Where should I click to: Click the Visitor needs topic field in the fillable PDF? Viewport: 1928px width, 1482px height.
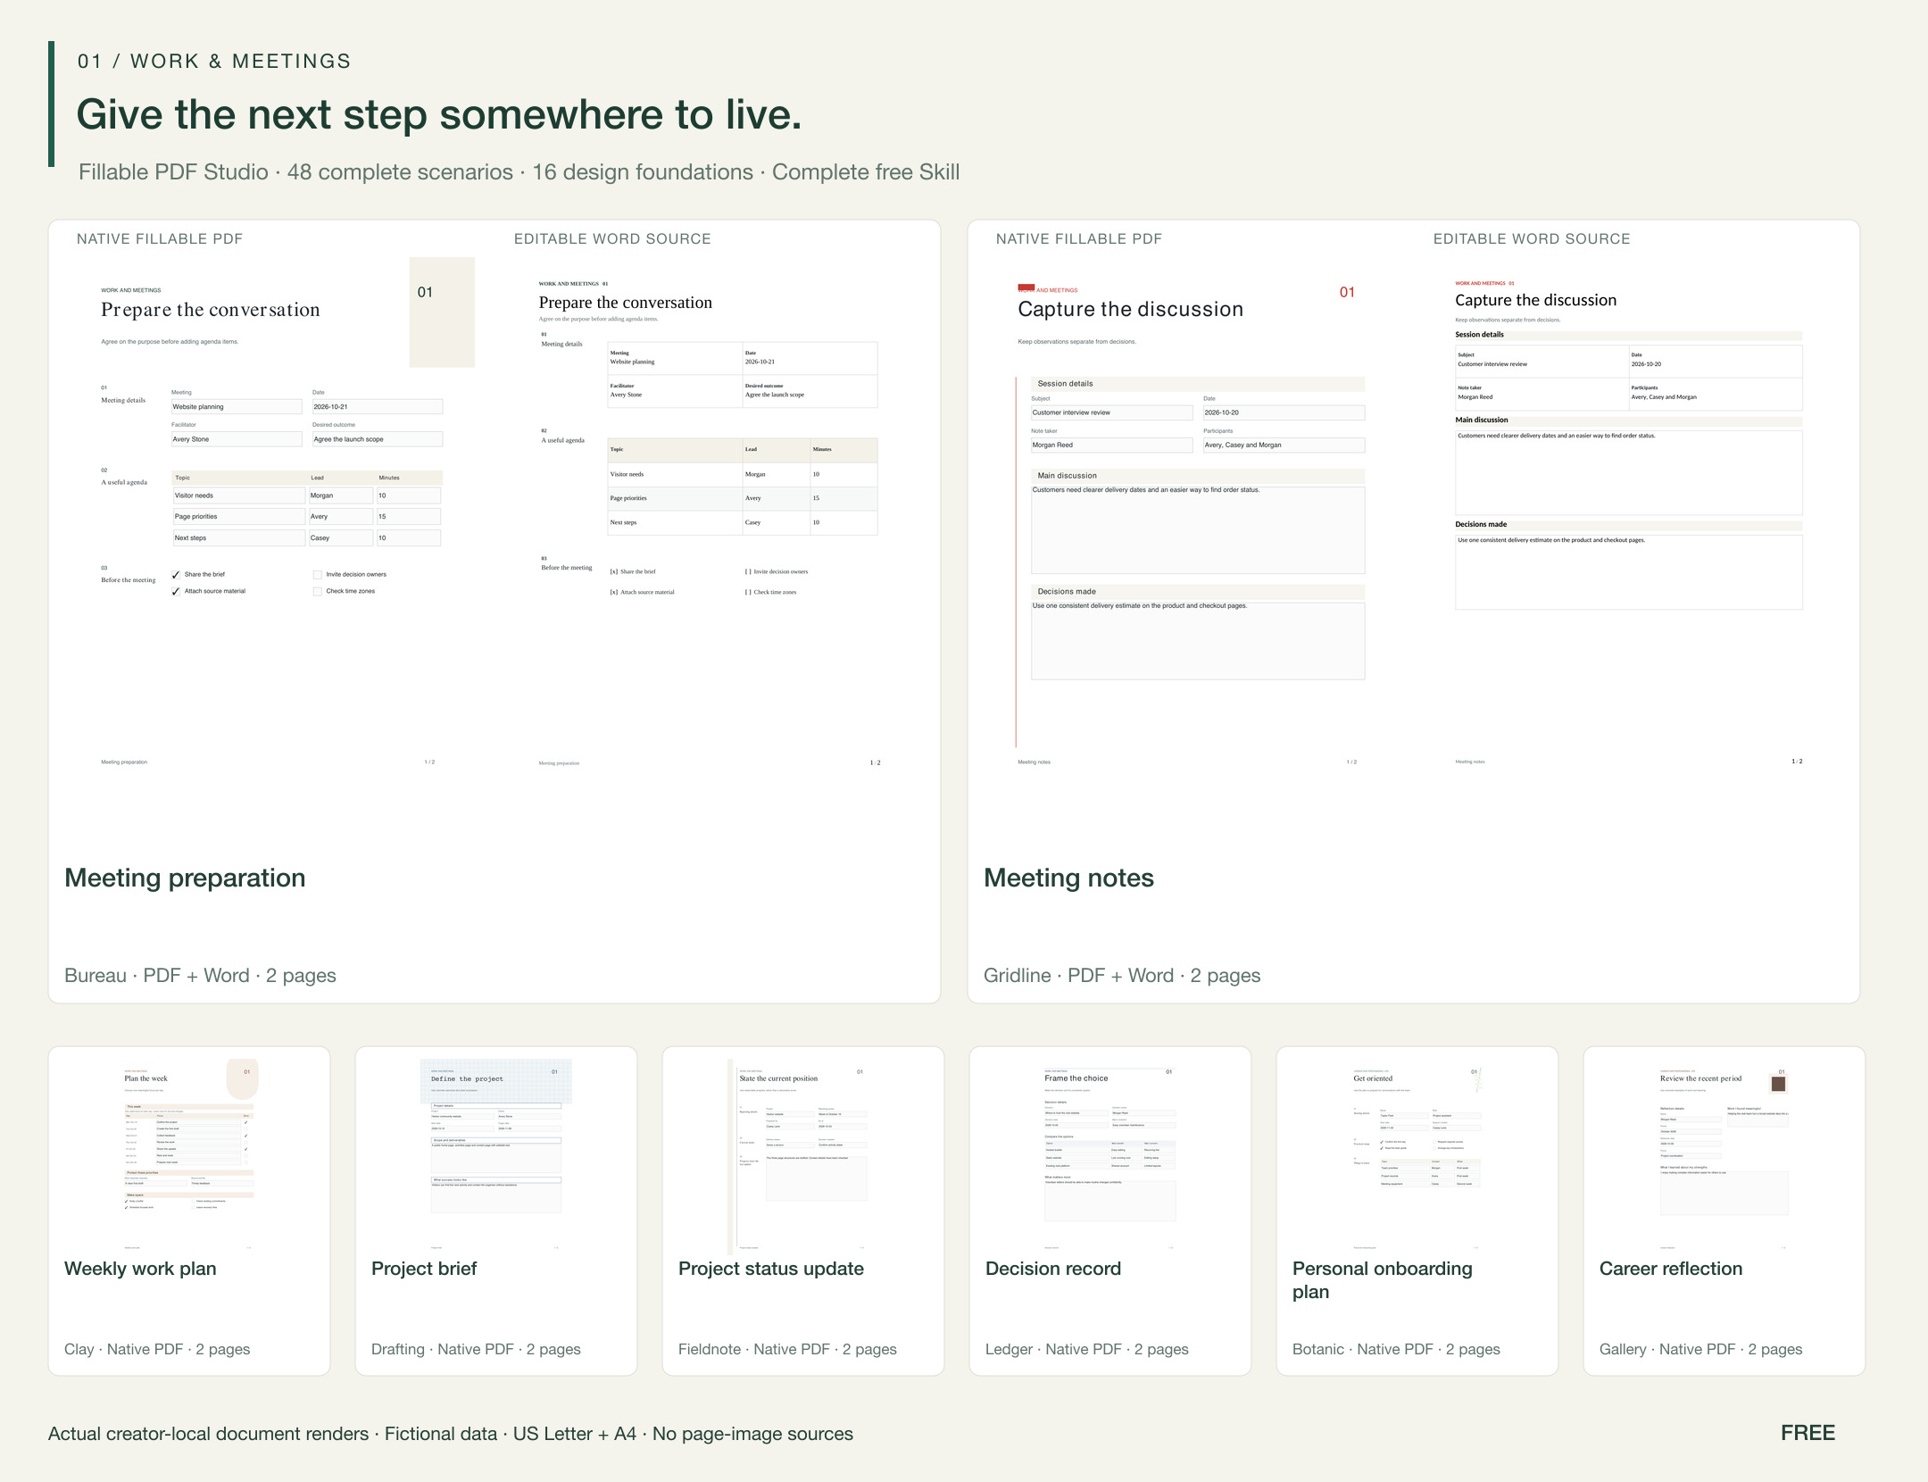[238, 495]
